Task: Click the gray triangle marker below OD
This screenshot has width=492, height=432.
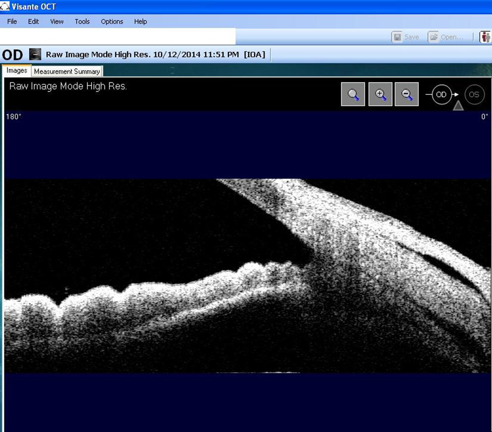Action: click(458, 105)
